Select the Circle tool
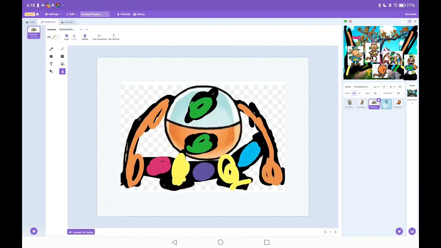The height and width of the screenshot is (248, 441). 51,56
